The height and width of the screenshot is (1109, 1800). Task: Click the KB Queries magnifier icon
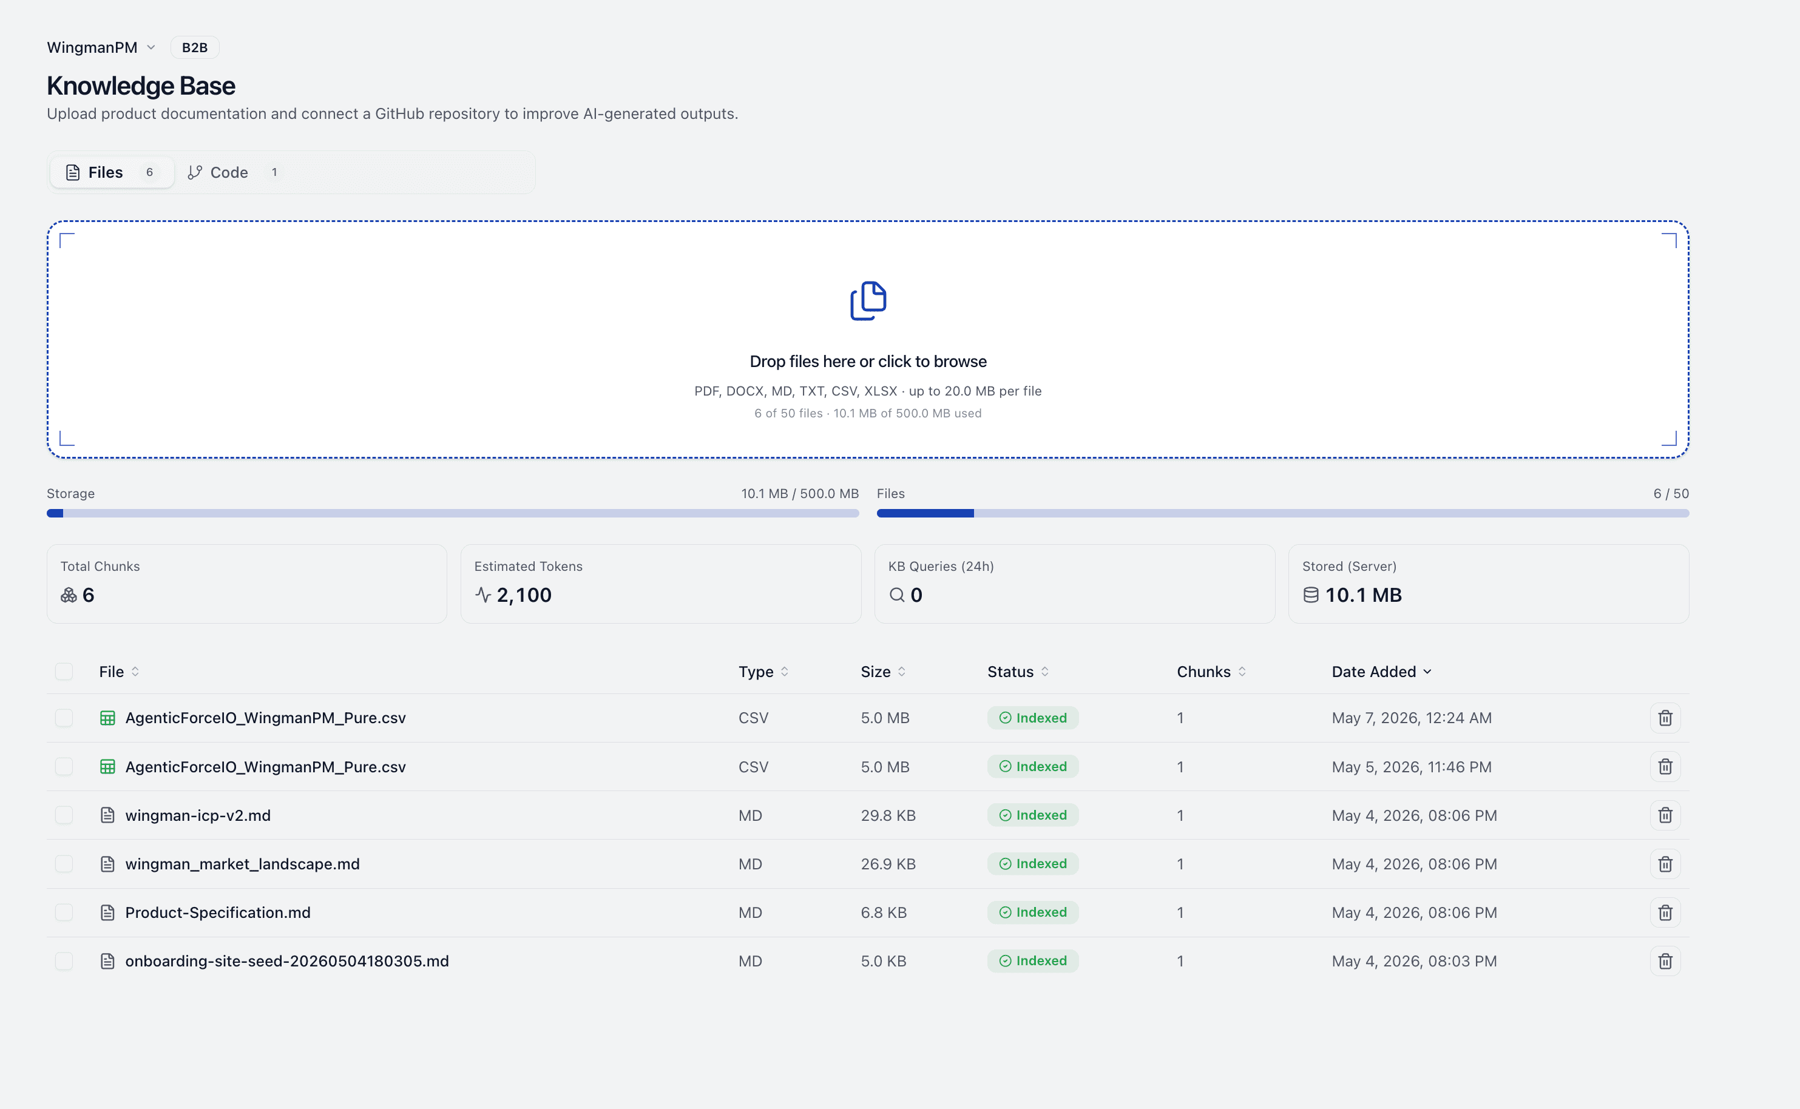click(897, 595)
